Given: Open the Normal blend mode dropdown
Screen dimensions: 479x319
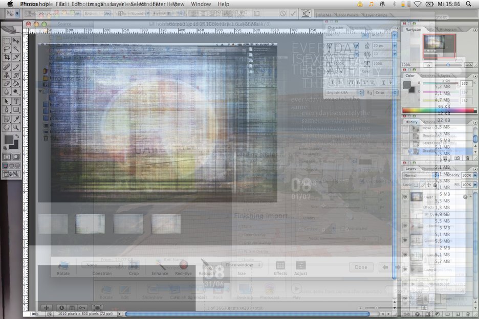Looking at the screenshot, I should 421,175.
